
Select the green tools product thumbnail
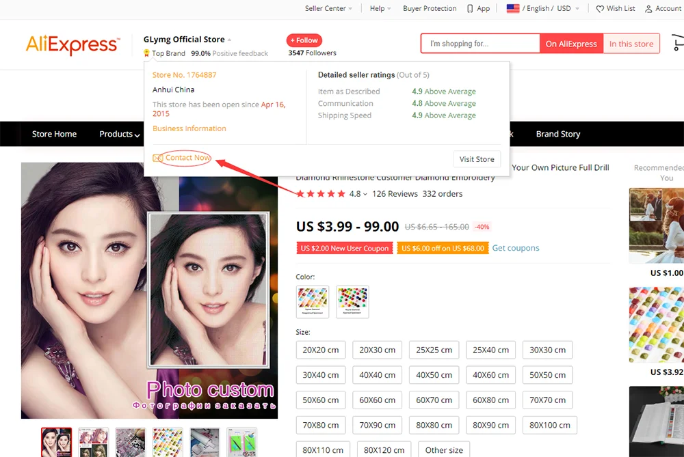(241, 442)
